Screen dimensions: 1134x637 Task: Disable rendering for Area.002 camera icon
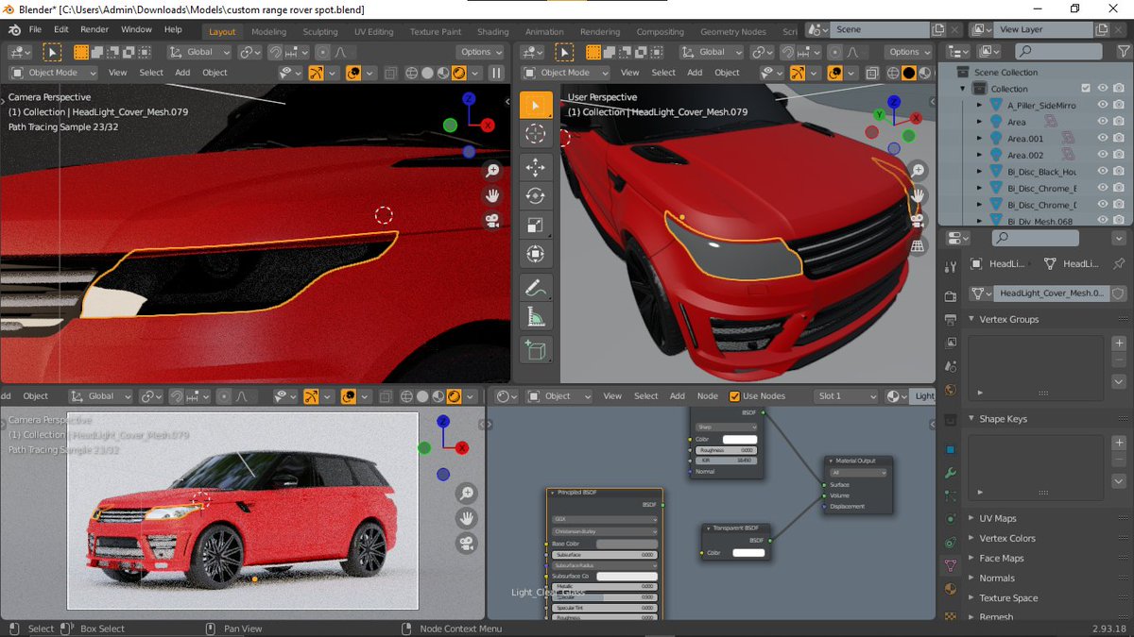1119,155
